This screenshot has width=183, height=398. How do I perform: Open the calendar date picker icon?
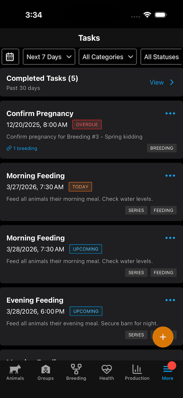click(10, 56)
